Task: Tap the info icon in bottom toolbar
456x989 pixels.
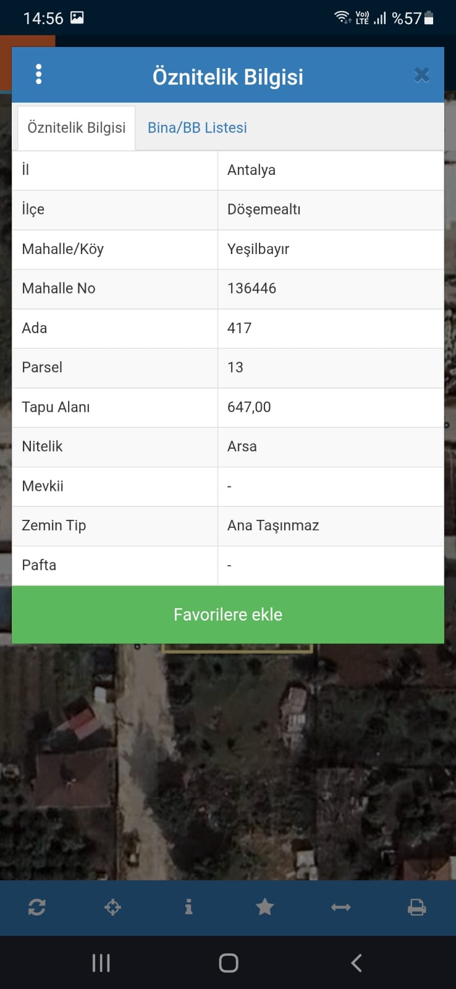Action: (188, 907)
